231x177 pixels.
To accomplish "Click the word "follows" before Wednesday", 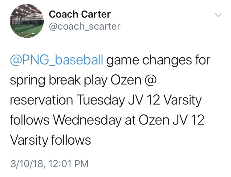I will pyautogui.click(x=30, y=120).
